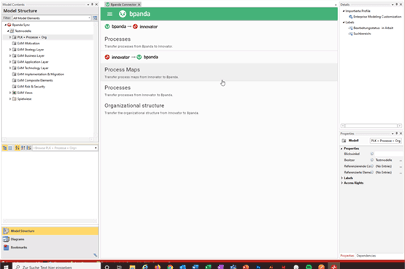The image size is (405, 269).
Task: Pin the Properties panel
Action: (397, 133)
